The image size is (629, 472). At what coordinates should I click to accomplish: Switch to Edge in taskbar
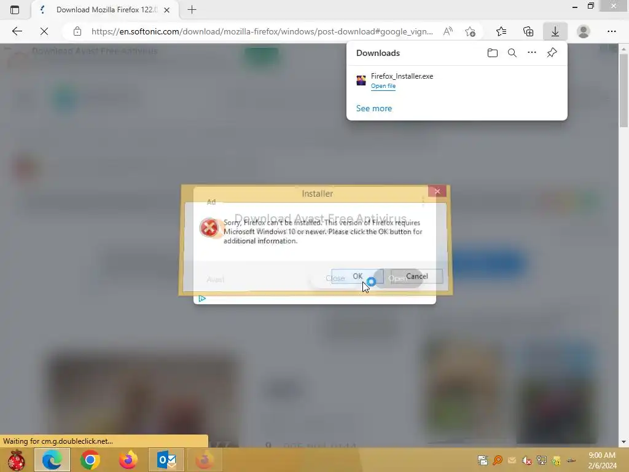coord(52,460)
